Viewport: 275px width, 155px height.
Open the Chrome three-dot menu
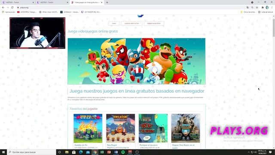click(x=272, y=8)
